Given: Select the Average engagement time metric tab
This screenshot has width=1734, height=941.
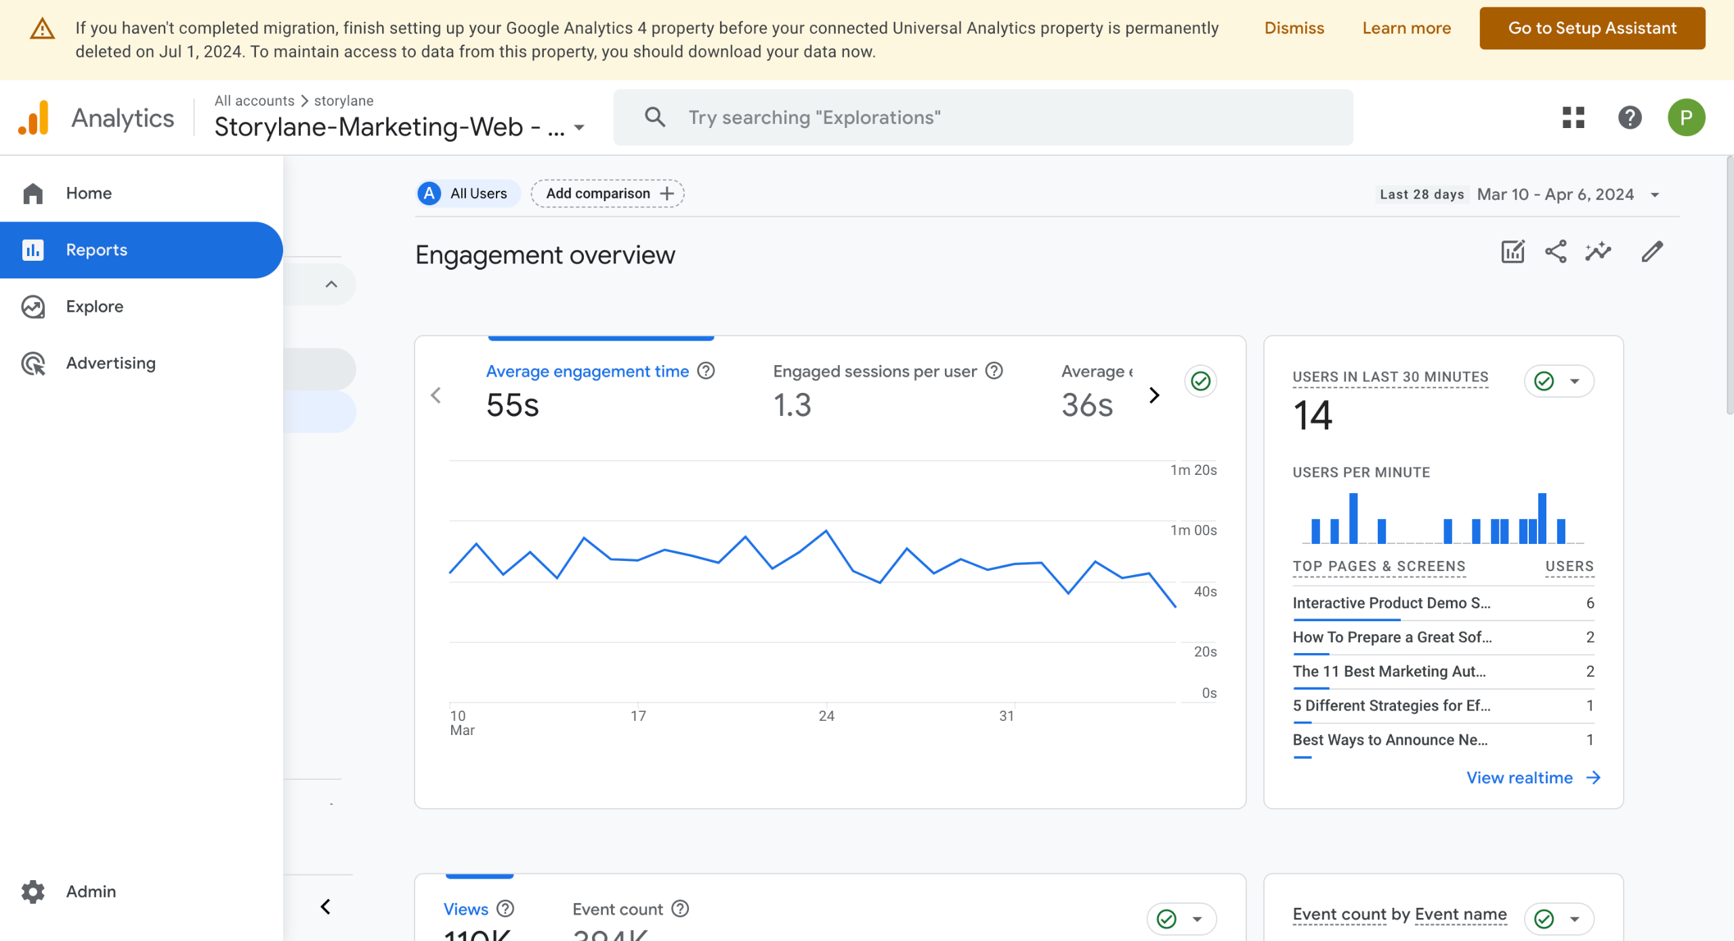Looking at the screenshot, I should [x=601, y=392].
